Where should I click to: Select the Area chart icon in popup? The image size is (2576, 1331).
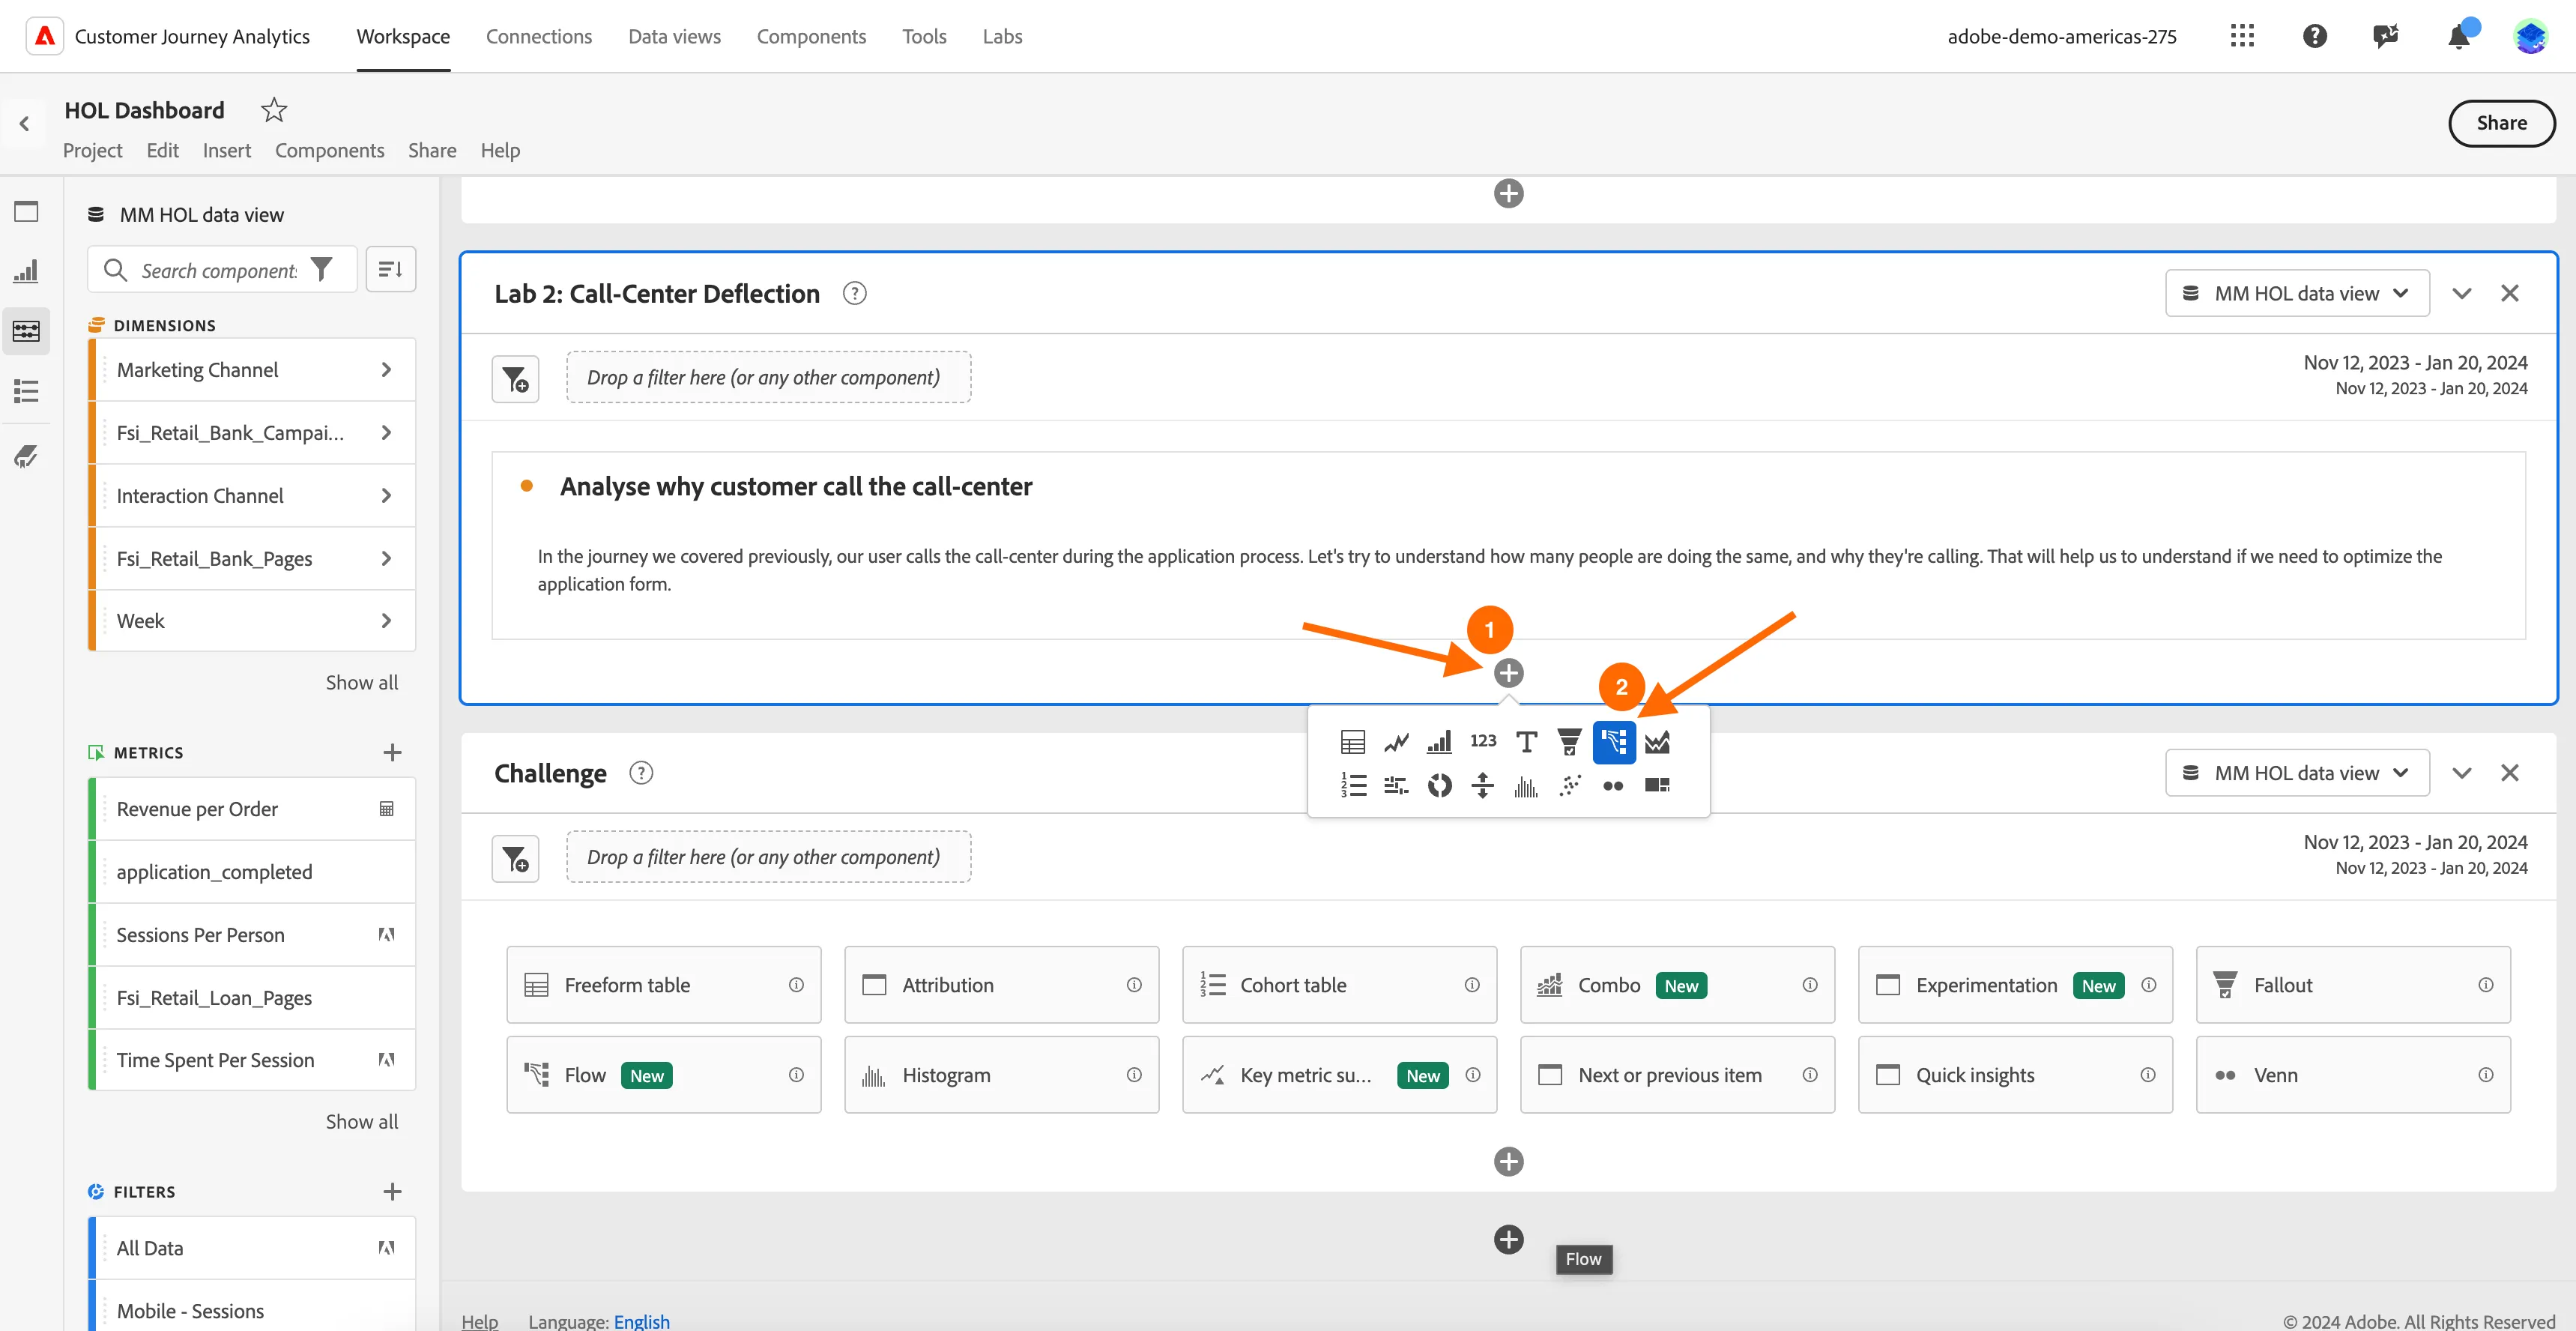(x=1657, y=742)
